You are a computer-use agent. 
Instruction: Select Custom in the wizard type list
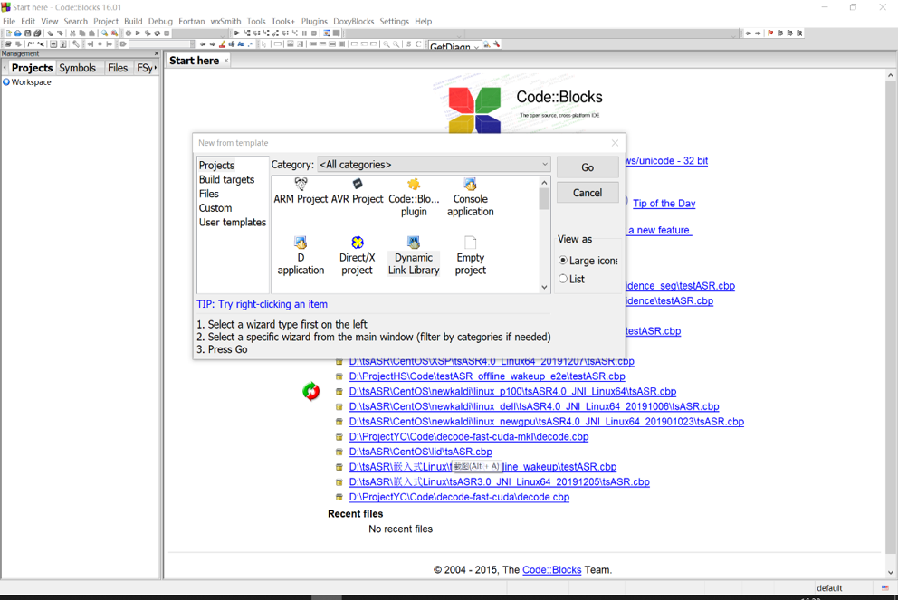pyautogui.click(x=215, y=208)
